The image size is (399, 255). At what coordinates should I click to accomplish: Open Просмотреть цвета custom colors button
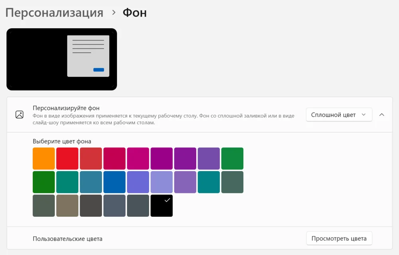(x=339, y=238)
